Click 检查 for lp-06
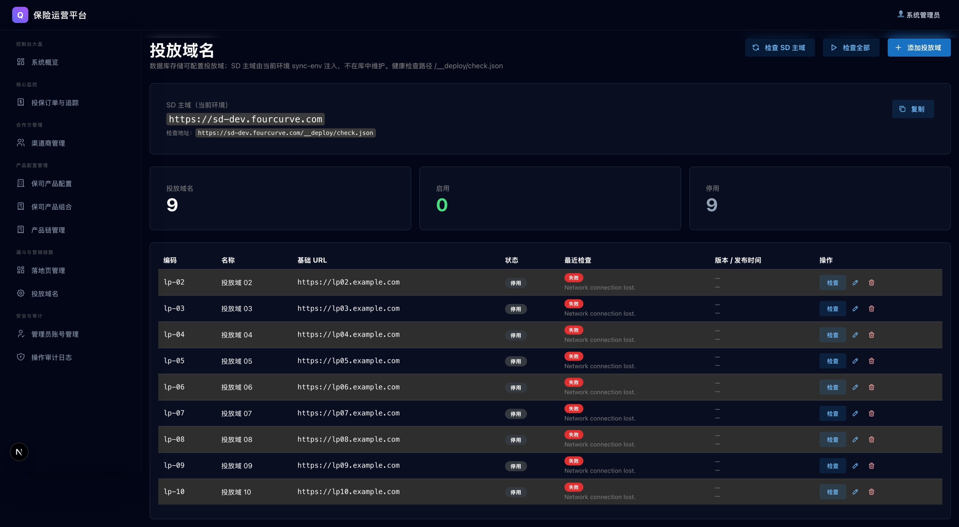The image size is (959, 527). (x=832, y=387)
